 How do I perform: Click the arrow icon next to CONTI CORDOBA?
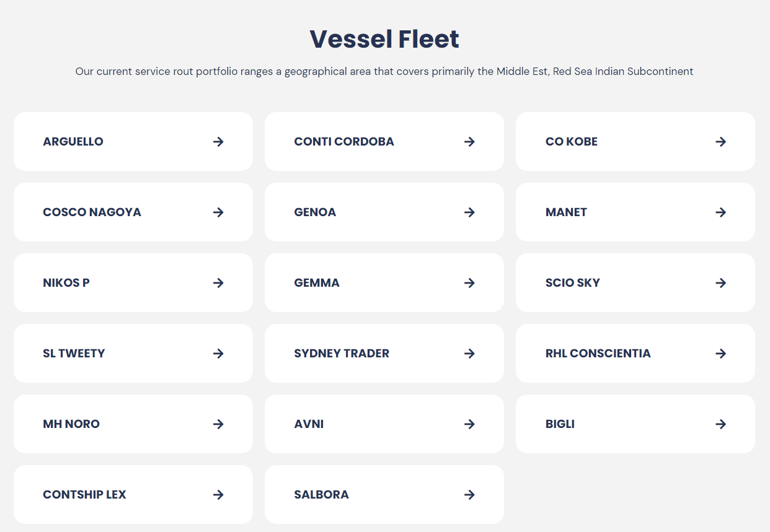(469, 142)
